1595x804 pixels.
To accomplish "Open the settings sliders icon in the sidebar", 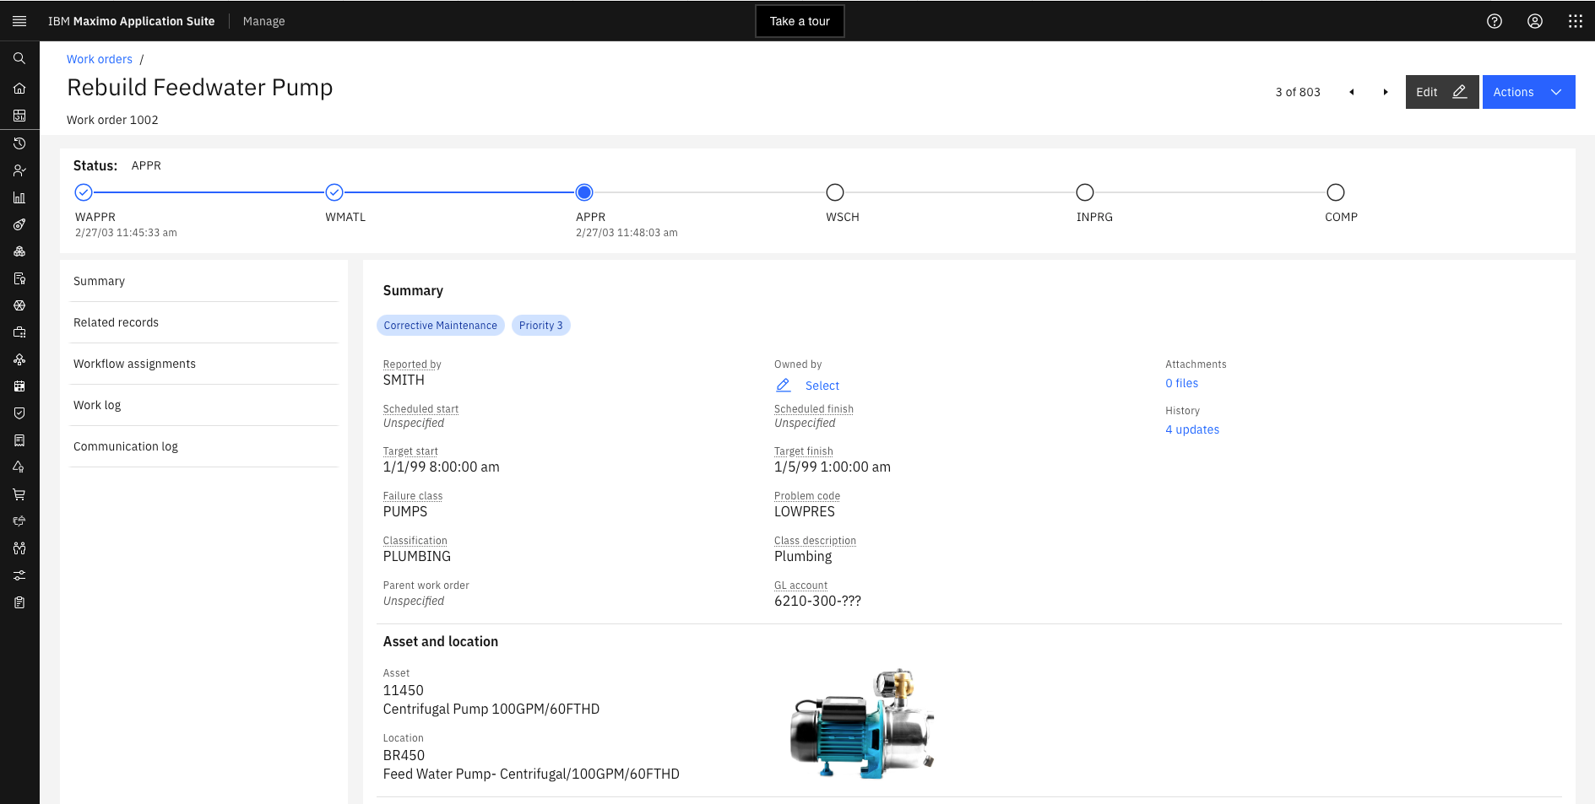I will pyautogui.click(x=19, y=575).
